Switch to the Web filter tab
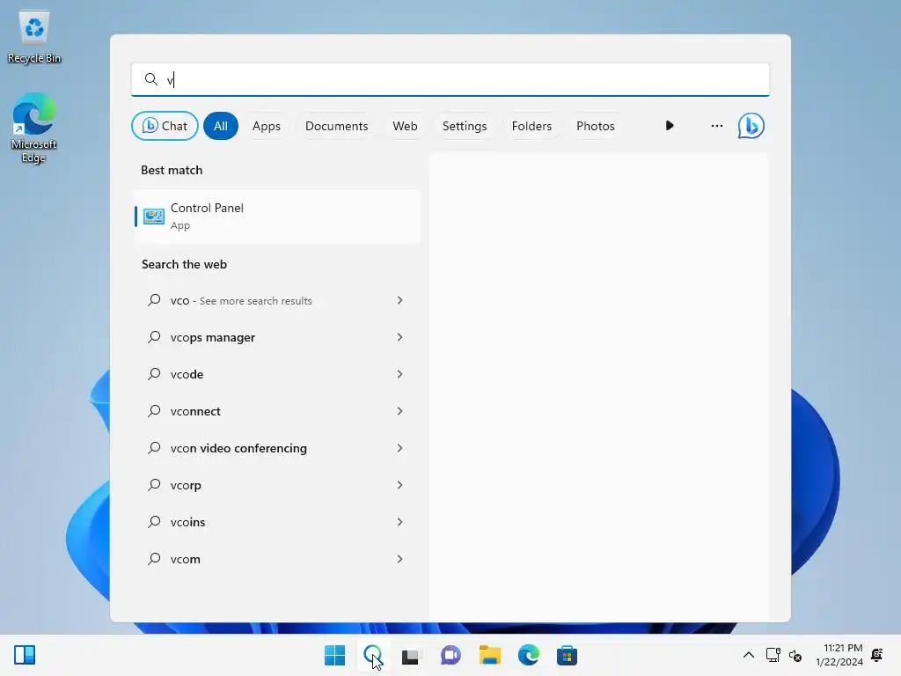The width and height of the screenshot is (901, 676). point(405,126)
